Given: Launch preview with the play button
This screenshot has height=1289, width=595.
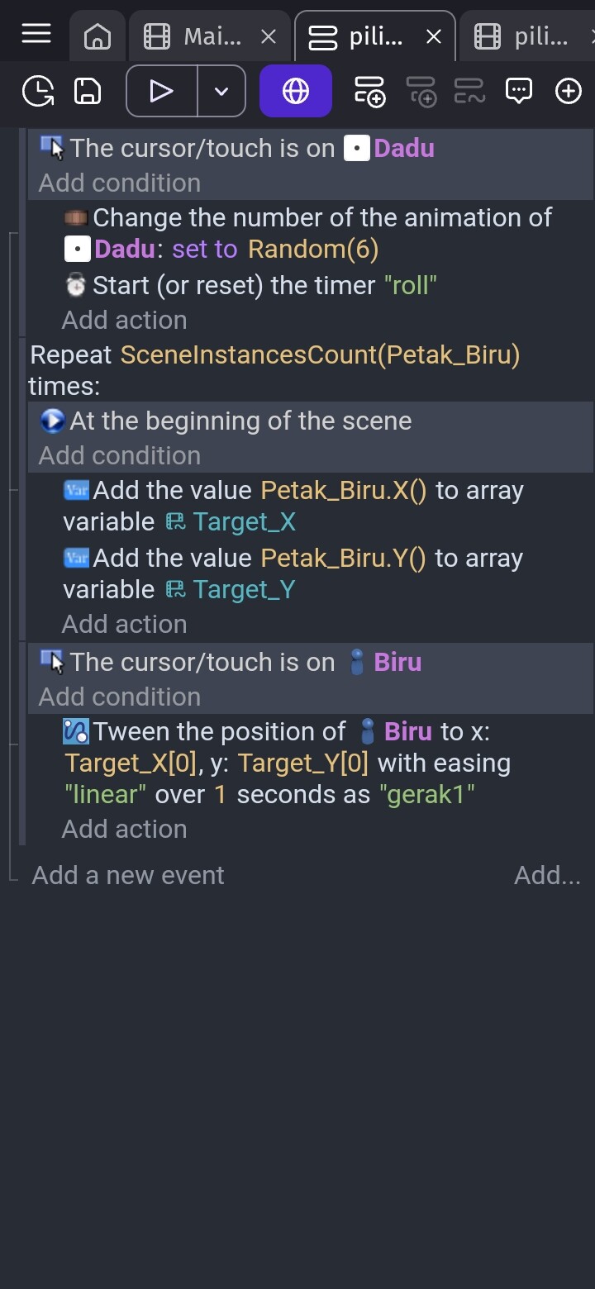Looking at the screenshot, I should point(161,91).
